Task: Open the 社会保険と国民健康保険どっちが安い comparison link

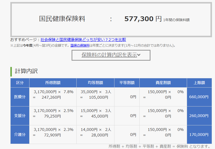Action: [83, 40]
